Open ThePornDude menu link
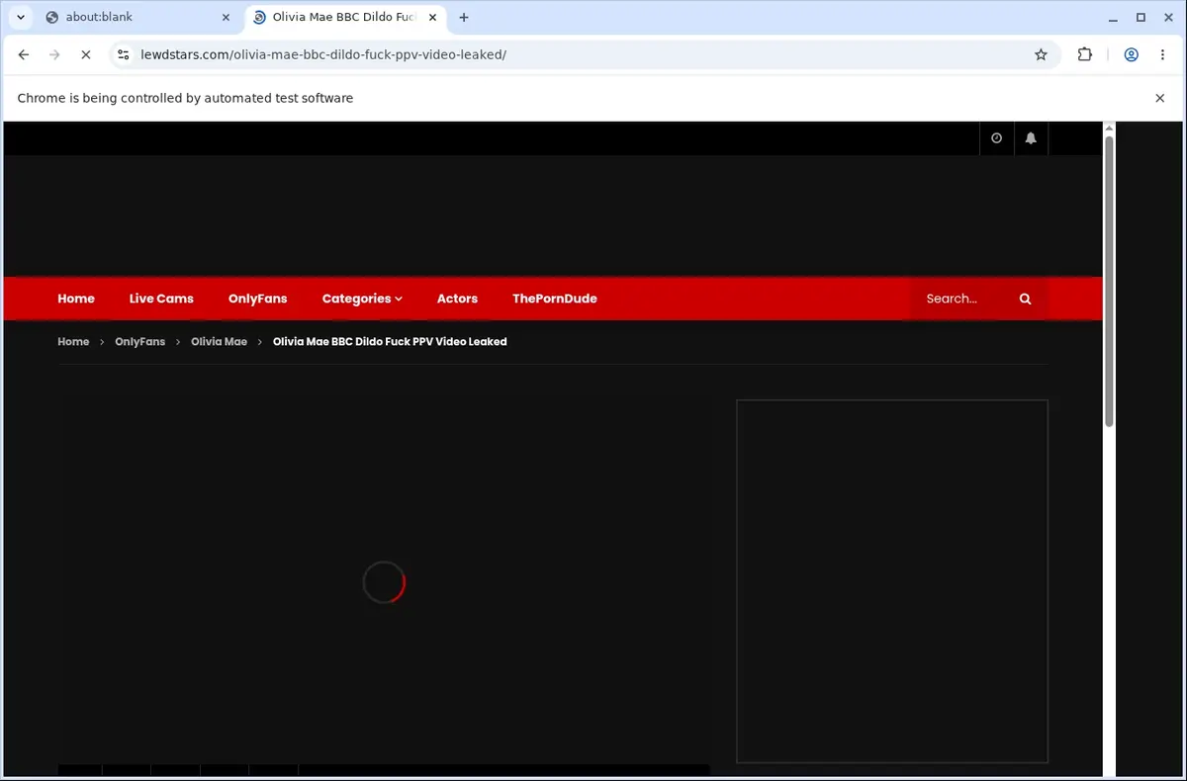1187x781 pixels. click(x=555, y=299)
